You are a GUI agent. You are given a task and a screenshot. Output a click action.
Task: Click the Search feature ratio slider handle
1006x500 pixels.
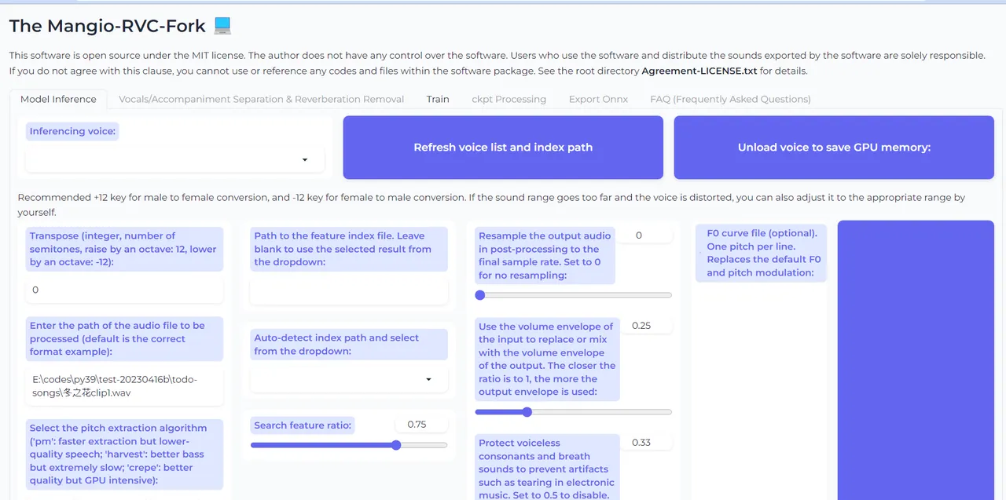coord(396,445)
